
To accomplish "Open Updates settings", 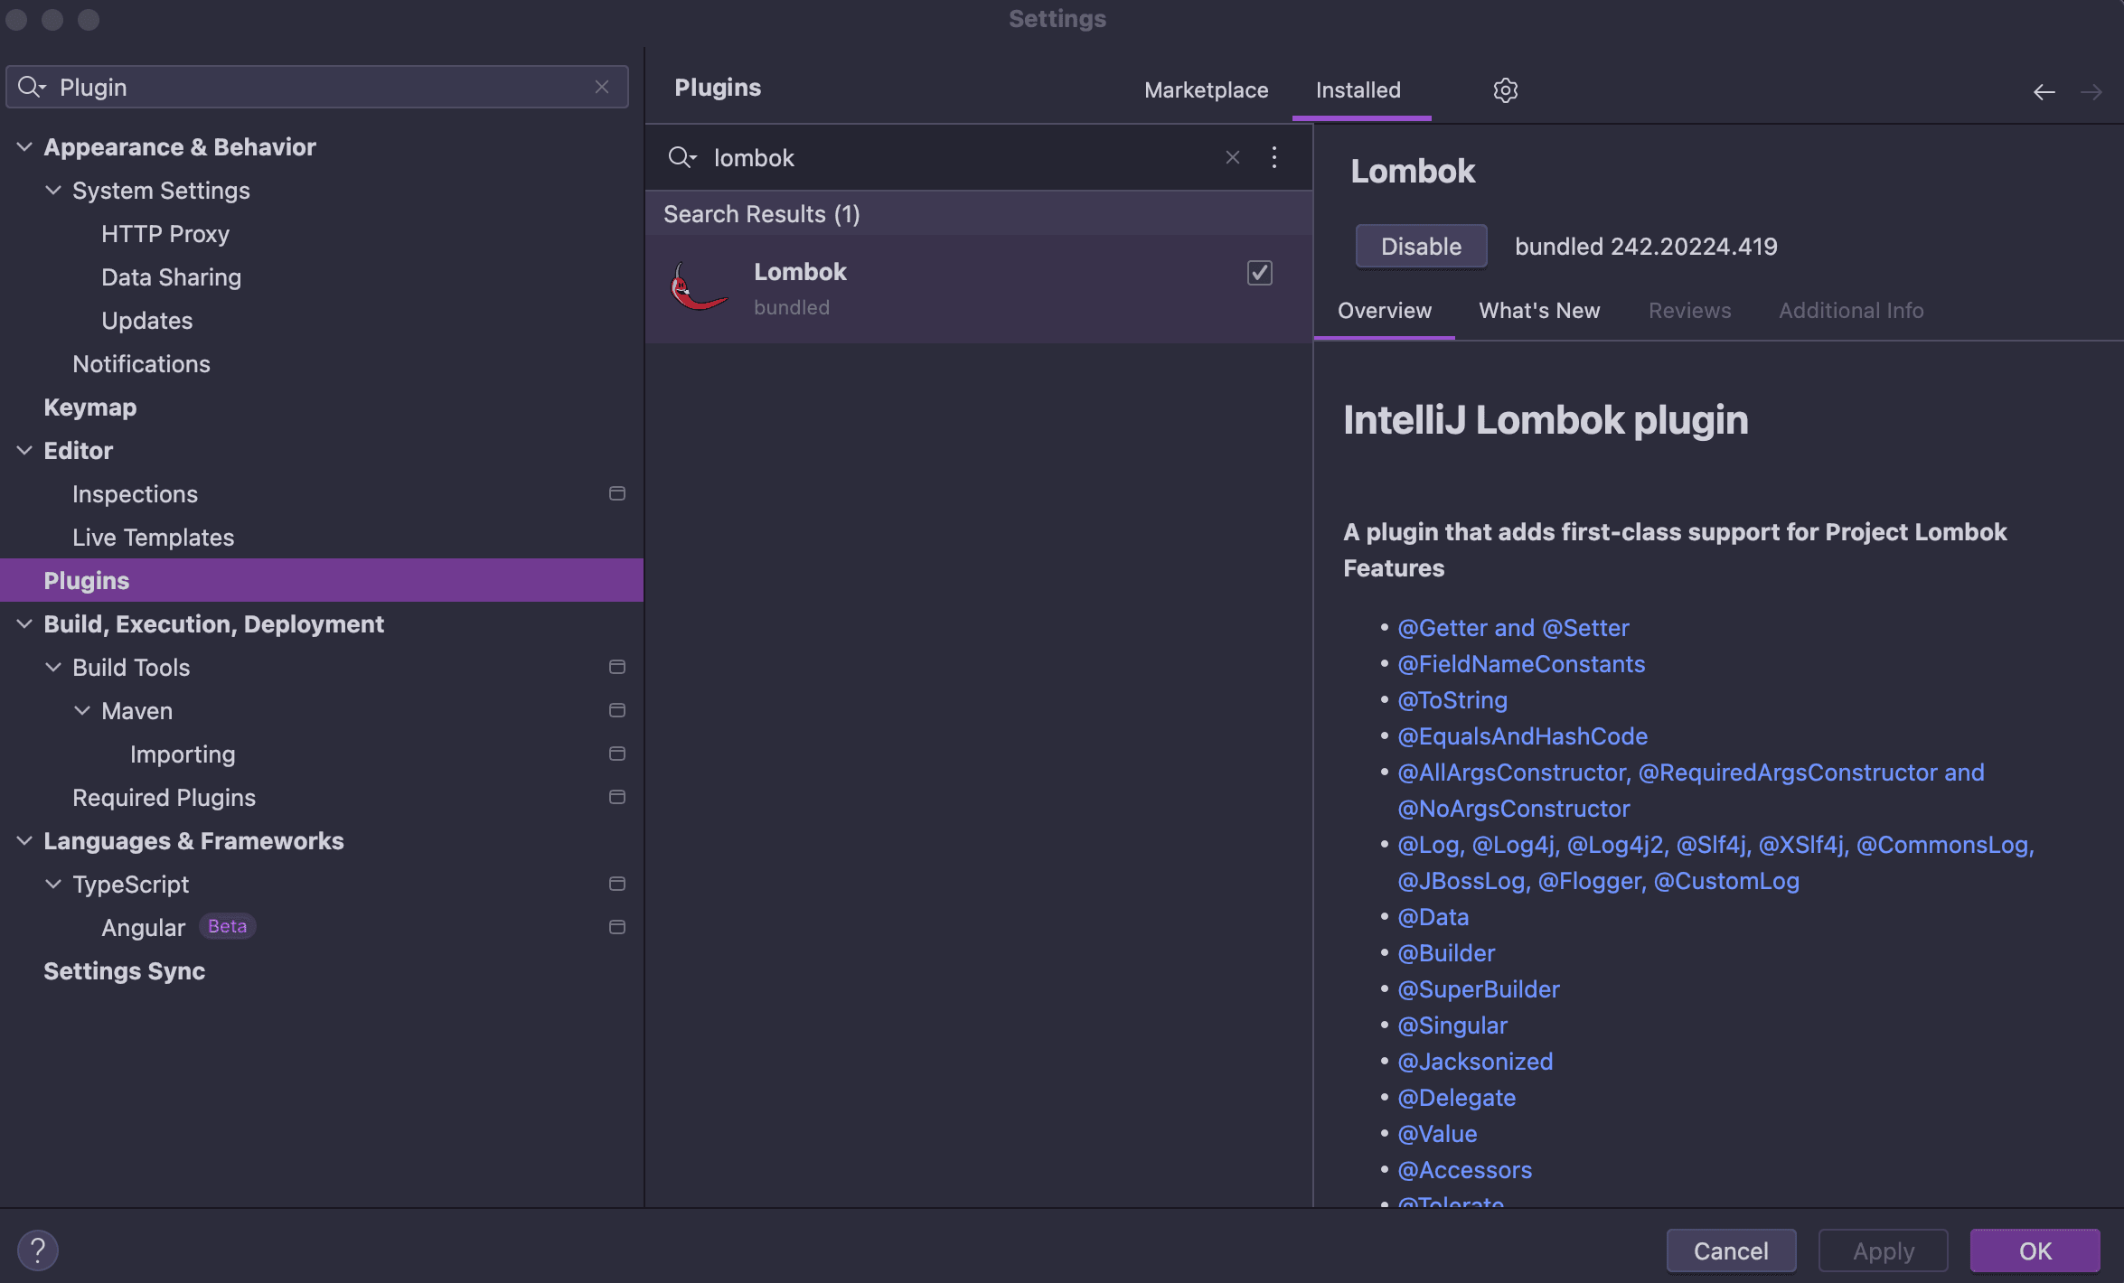I will coord(146,320).
